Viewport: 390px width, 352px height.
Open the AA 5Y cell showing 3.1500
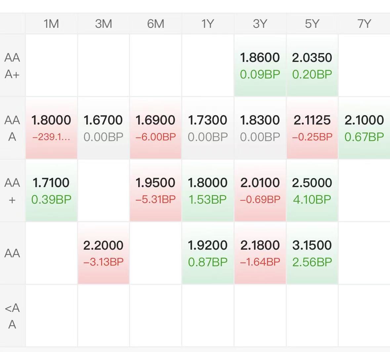click(x=312, y=253)
